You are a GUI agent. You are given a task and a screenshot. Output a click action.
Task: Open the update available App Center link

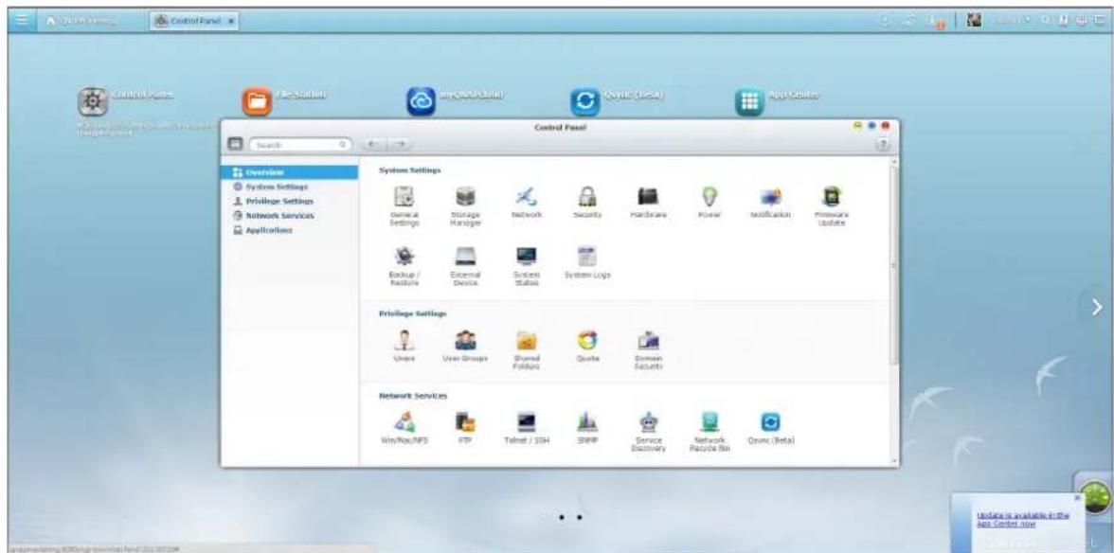coord(1022,520)
